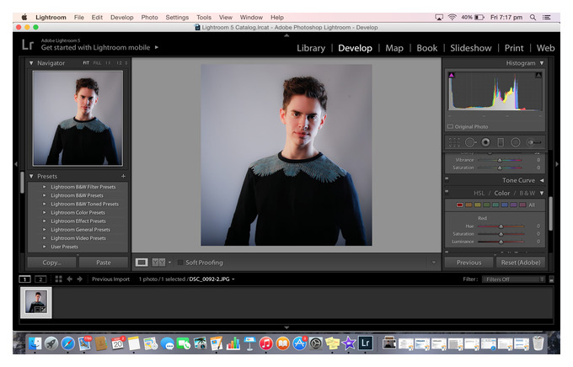Image resolution: width=573 pixels, height=367 pixels.
Task: Switch to the Library module
Action: click(x=311, y=48)
